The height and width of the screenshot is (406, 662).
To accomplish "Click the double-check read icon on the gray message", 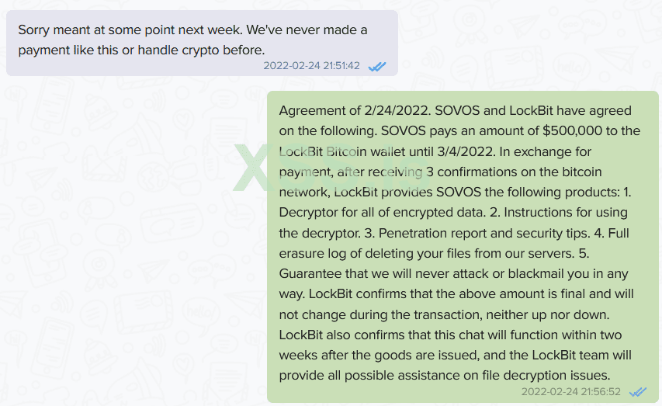I will pyautogui.click(x=377, y=66).
